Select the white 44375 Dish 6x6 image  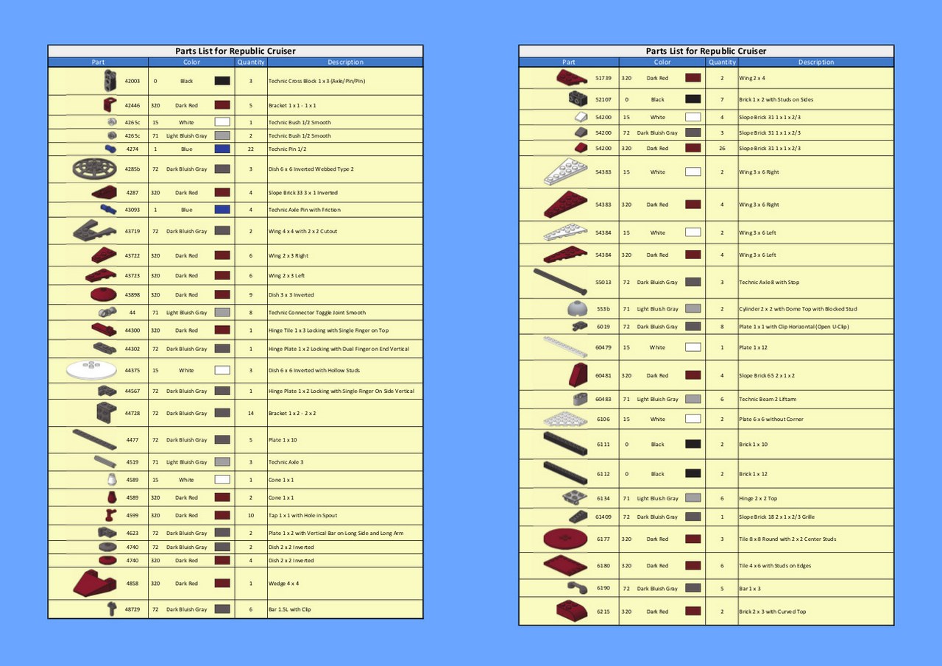coord(91,370)
